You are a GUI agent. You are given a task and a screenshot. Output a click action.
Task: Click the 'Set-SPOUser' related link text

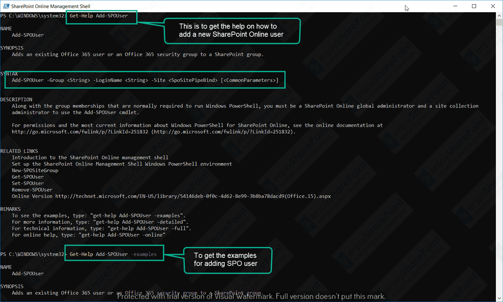[x=28, y=183]
